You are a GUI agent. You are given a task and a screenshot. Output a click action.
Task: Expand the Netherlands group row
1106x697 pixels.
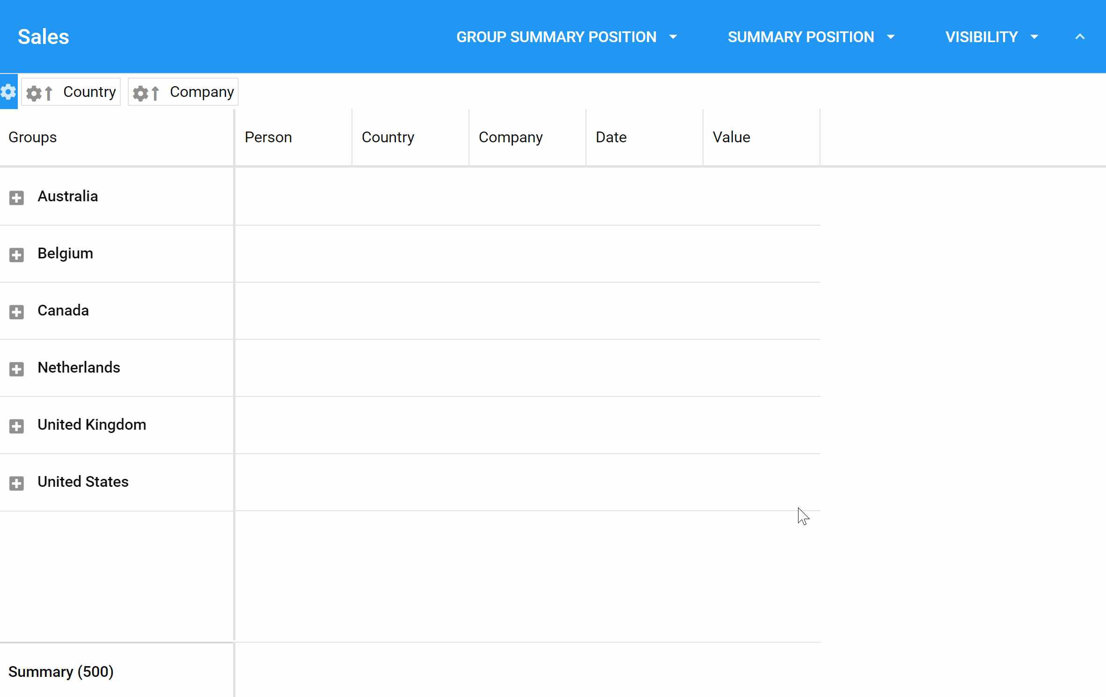click(16, 369)
